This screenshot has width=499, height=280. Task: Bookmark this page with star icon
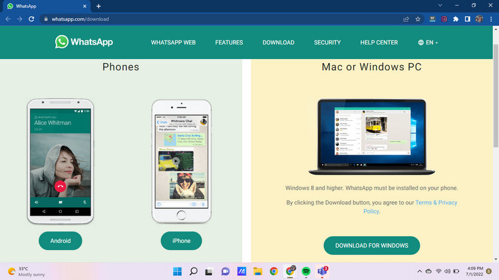click(418, 19)
